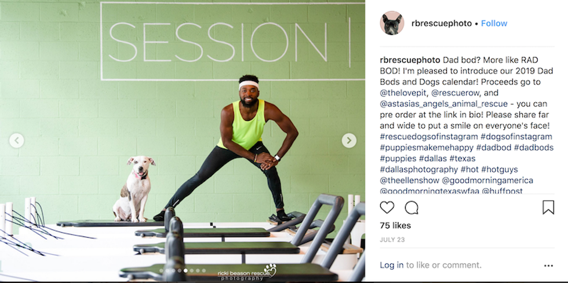Open more options three-dot menu
Viewport: 568px width, 283px height.
tap(548, 266)
